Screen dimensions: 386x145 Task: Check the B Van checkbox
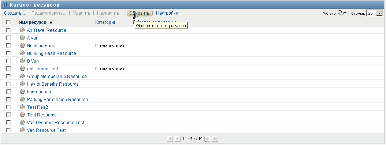(x=9, y=60)
